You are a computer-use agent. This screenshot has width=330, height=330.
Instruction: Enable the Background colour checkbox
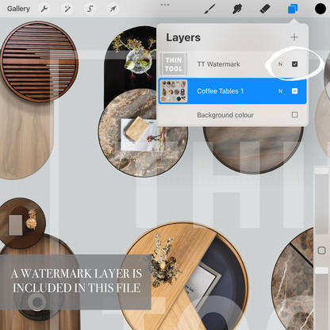294,115
